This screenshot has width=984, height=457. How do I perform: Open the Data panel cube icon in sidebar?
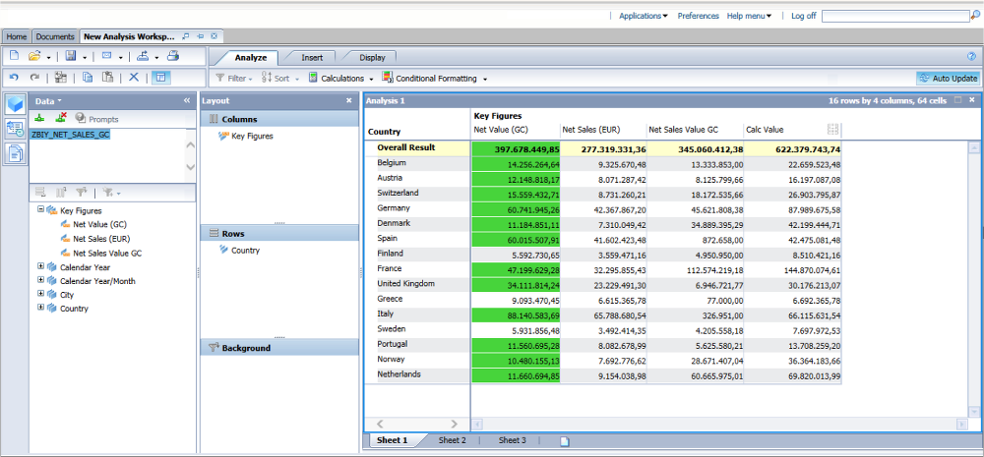click(x=15, y=104)
